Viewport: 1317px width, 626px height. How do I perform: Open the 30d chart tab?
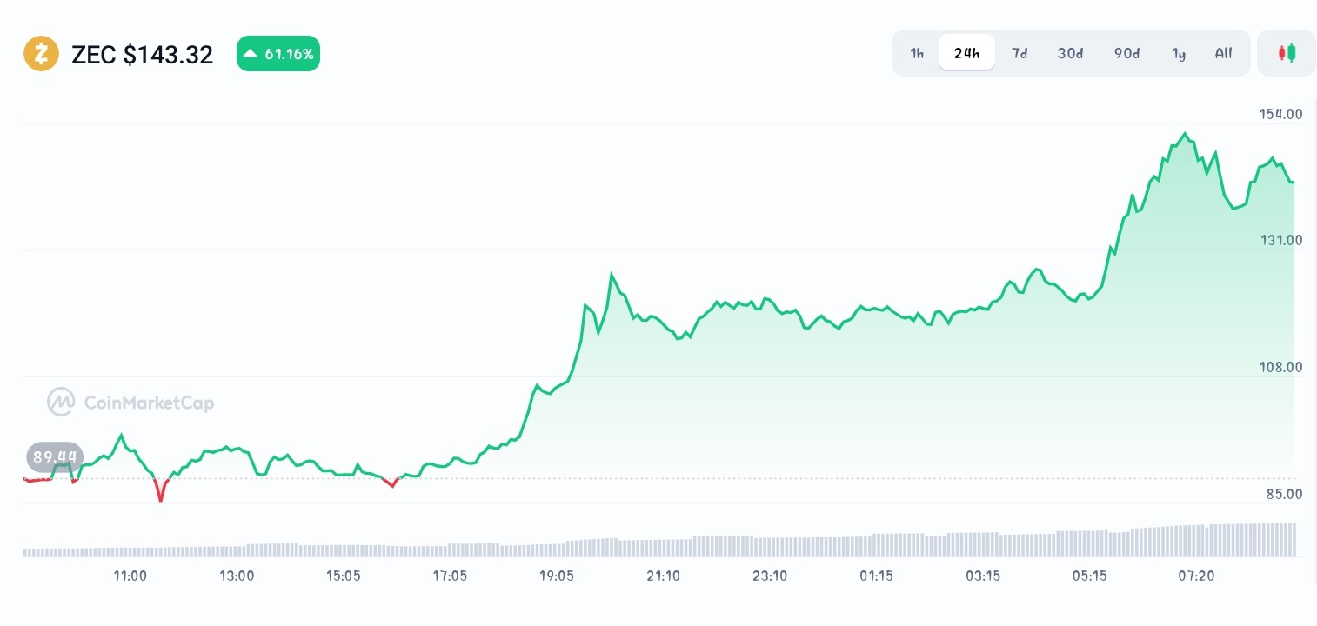(x=1070, y=53)
